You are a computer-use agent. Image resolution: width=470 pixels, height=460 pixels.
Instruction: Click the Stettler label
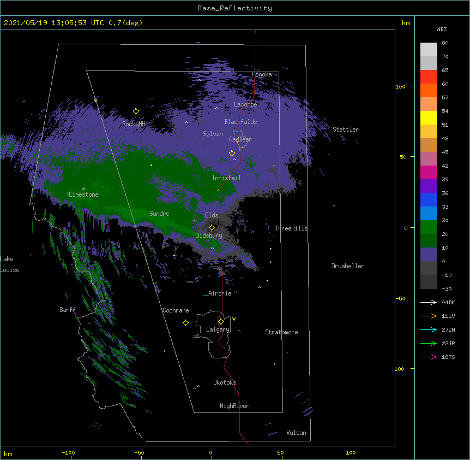[x=346, y=129]
